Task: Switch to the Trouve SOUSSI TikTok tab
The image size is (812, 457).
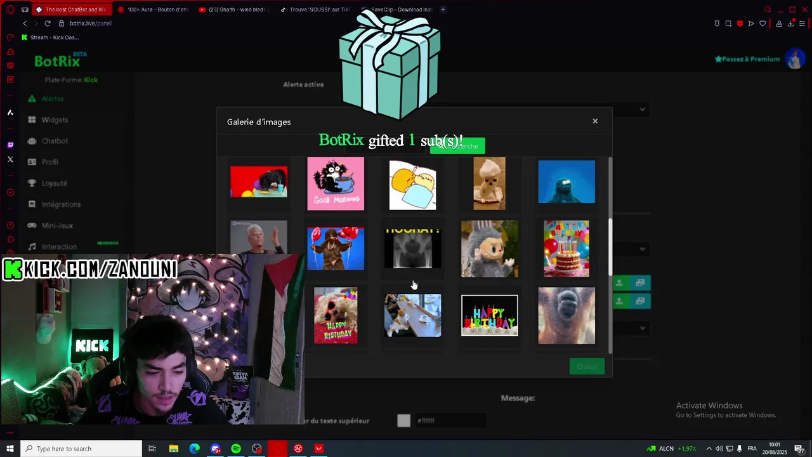Action: coord(315,10)
